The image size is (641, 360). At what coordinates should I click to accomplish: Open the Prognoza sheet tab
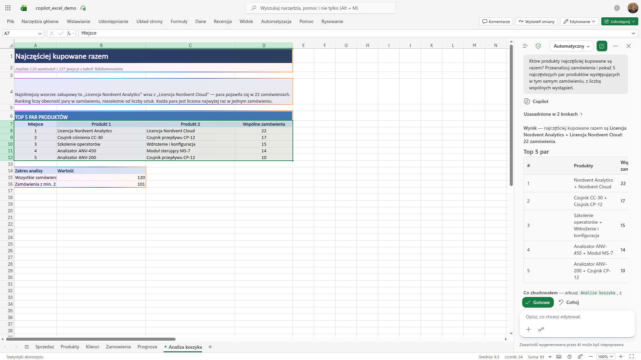click(x=147, y=347)
